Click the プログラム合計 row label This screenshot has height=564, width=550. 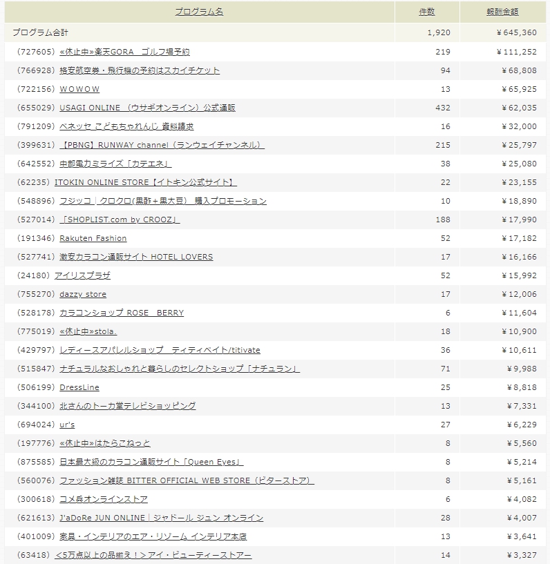[41, 32]
